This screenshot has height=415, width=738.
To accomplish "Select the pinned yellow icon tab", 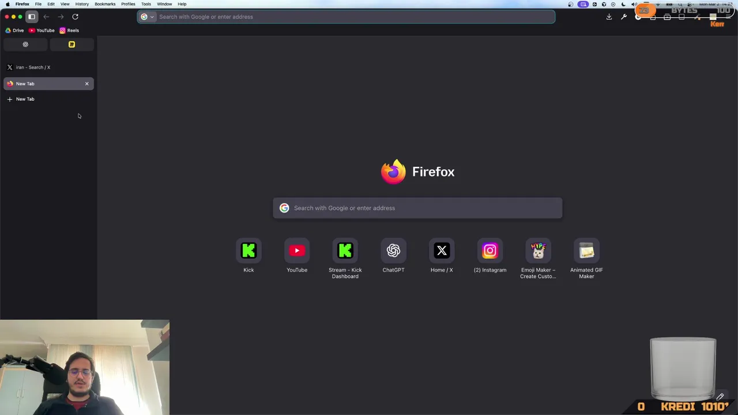I will [x=71, y=44].
